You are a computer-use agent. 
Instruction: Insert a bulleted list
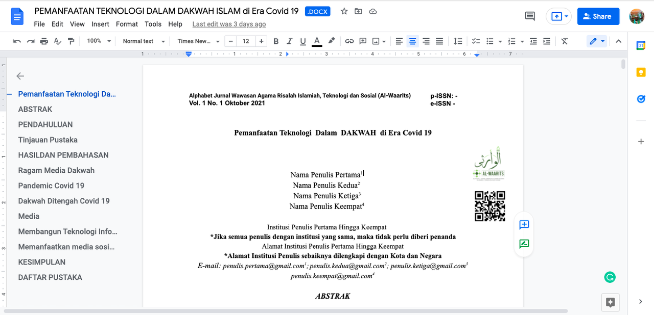tap(490, 41)
